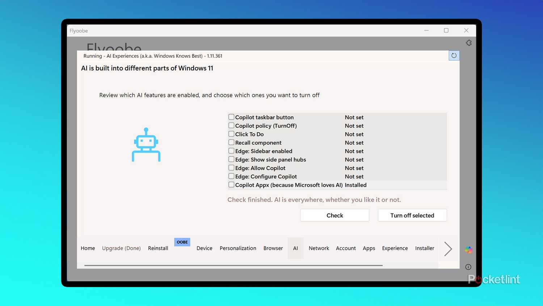
Task: Click Not set for Edge: Sidebar enabled
Action: click(354, 151)
